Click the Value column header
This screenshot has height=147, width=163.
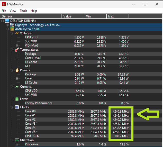pos(73,16)
